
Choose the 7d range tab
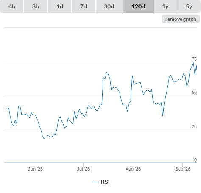[x=84, y=6]
